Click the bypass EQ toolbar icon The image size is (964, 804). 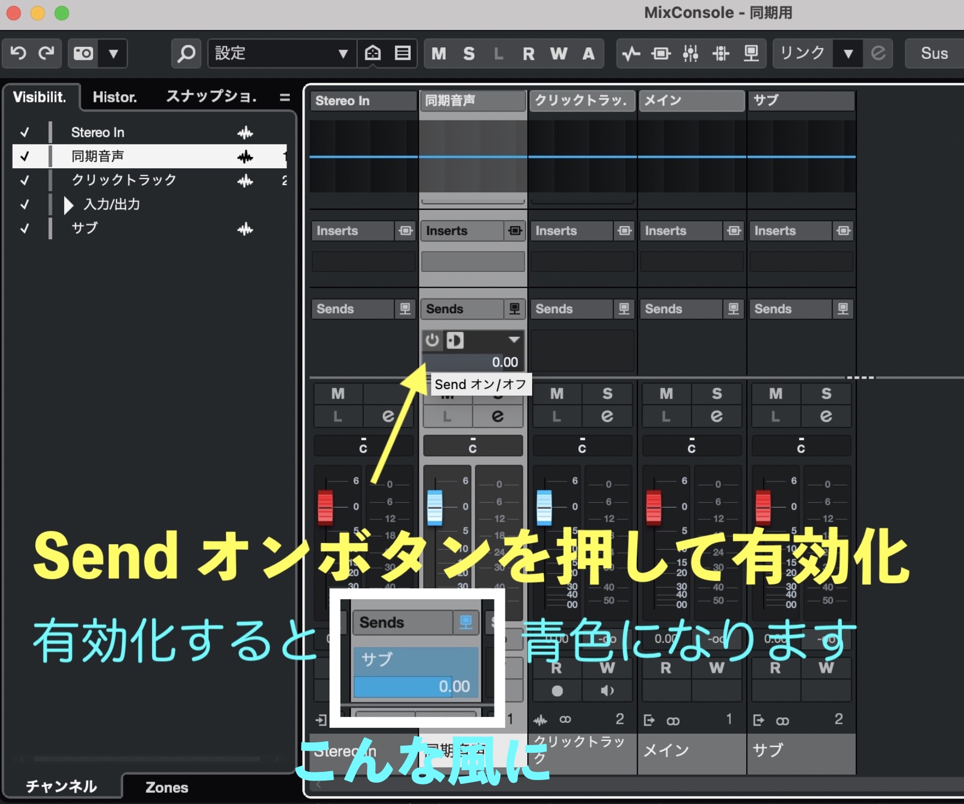(x=661, y=53)
